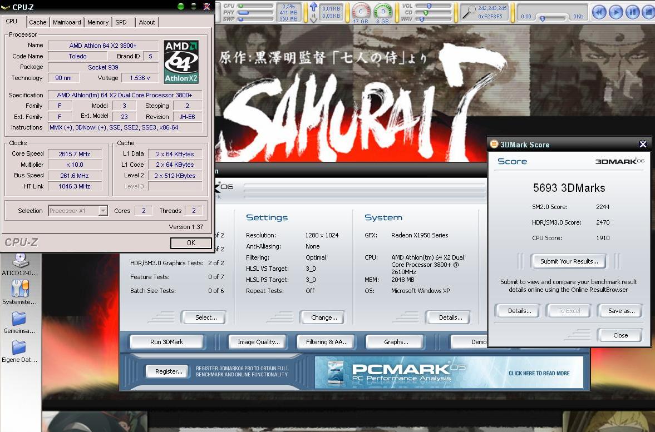Click Register in 3DMark06
The width and height of the screenshot is (655, 432).
coord(169,371)
